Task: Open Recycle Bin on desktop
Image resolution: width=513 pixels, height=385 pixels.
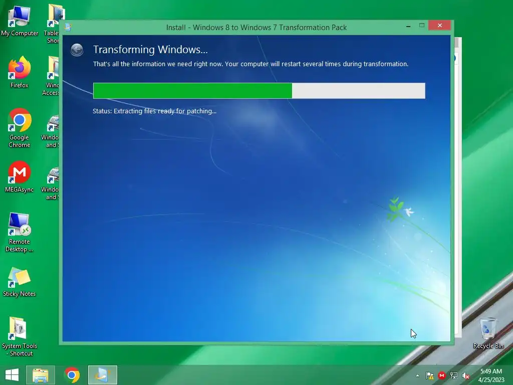Action: (x=488, y=333)
